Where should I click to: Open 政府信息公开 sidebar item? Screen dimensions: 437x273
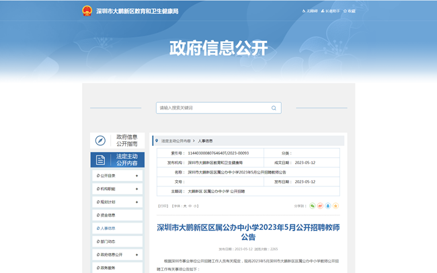(x=118, y=255)
